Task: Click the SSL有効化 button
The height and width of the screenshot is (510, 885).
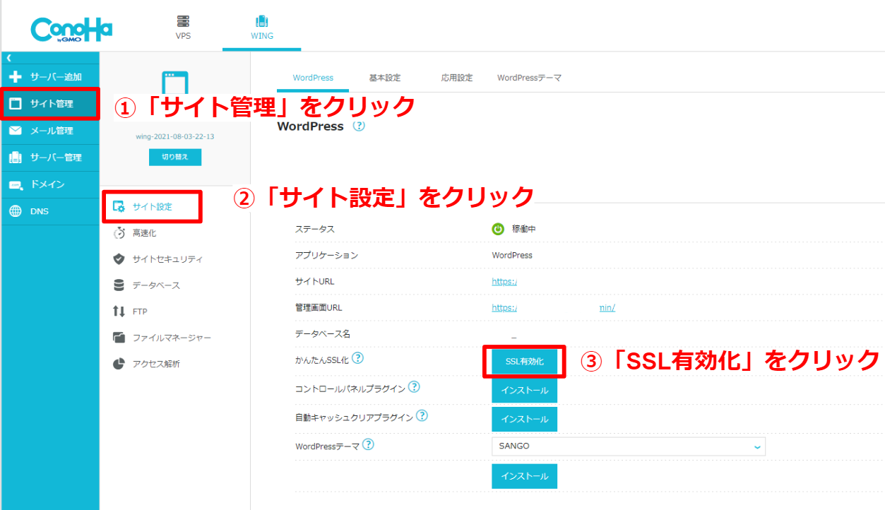Action: tap(524, 361)
